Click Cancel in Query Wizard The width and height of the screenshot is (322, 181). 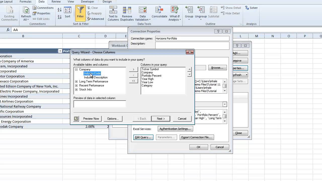coord(182,119)
